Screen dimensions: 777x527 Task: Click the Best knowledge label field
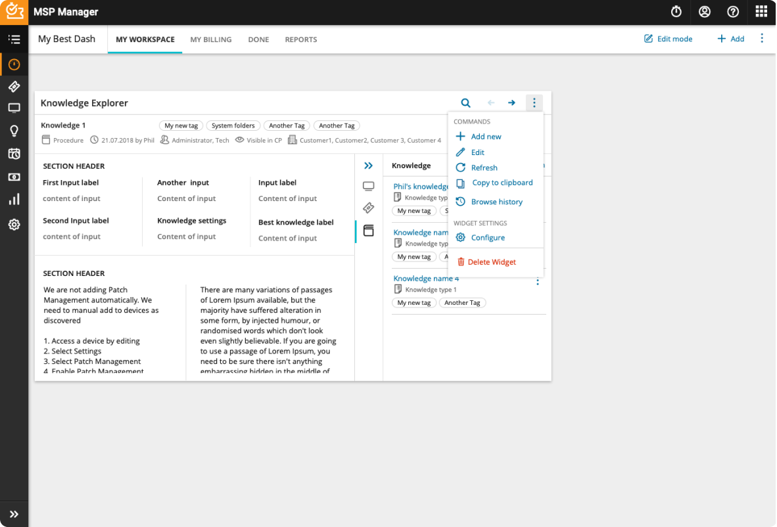[296, 222]
